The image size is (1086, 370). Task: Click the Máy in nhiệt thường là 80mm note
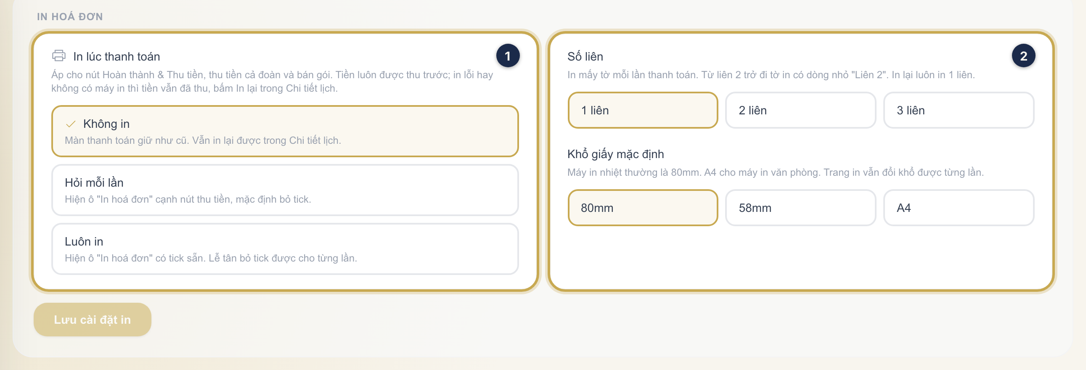[x=775, y=172]
